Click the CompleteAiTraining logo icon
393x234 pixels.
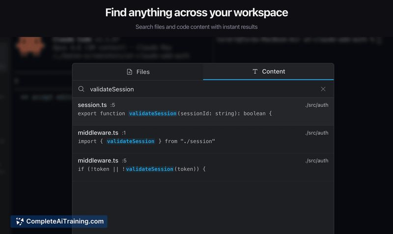click(x=20, y=221)
